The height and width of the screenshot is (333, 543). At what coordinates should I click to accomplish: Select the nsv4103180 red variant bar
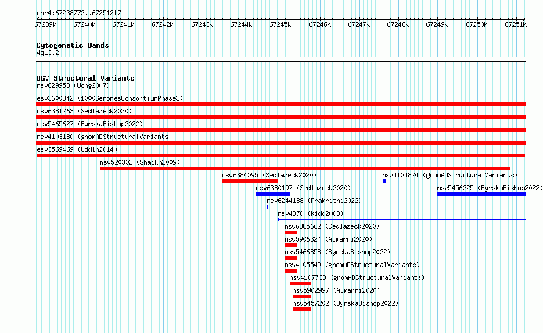[x=281, y=143]
